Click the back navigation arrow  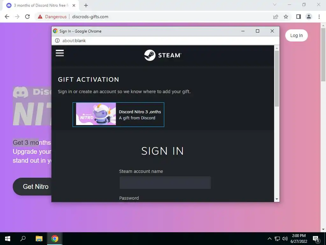7,17
